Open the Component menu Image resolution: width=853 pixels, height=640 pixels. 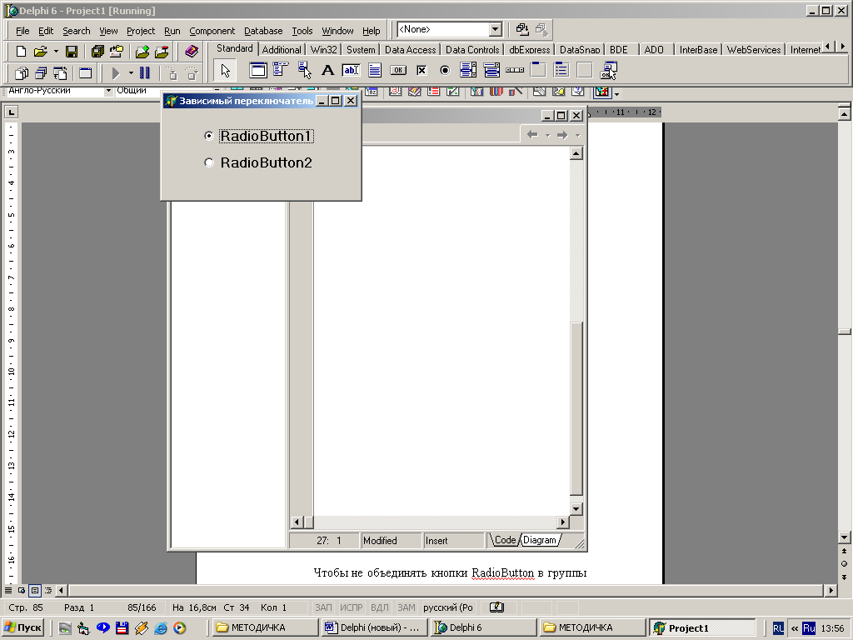click(x=212, y=31)
